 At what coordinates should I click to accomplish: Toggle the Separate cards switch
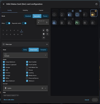24,23
